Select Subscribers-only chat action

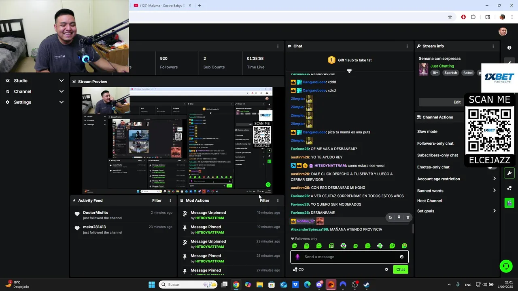437,155
